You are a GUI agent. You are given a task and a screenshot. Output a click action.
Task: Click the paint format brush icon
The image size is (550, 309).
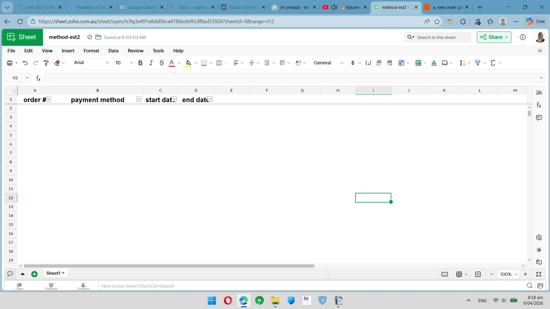pyautogui.click(x=46, y=63)
